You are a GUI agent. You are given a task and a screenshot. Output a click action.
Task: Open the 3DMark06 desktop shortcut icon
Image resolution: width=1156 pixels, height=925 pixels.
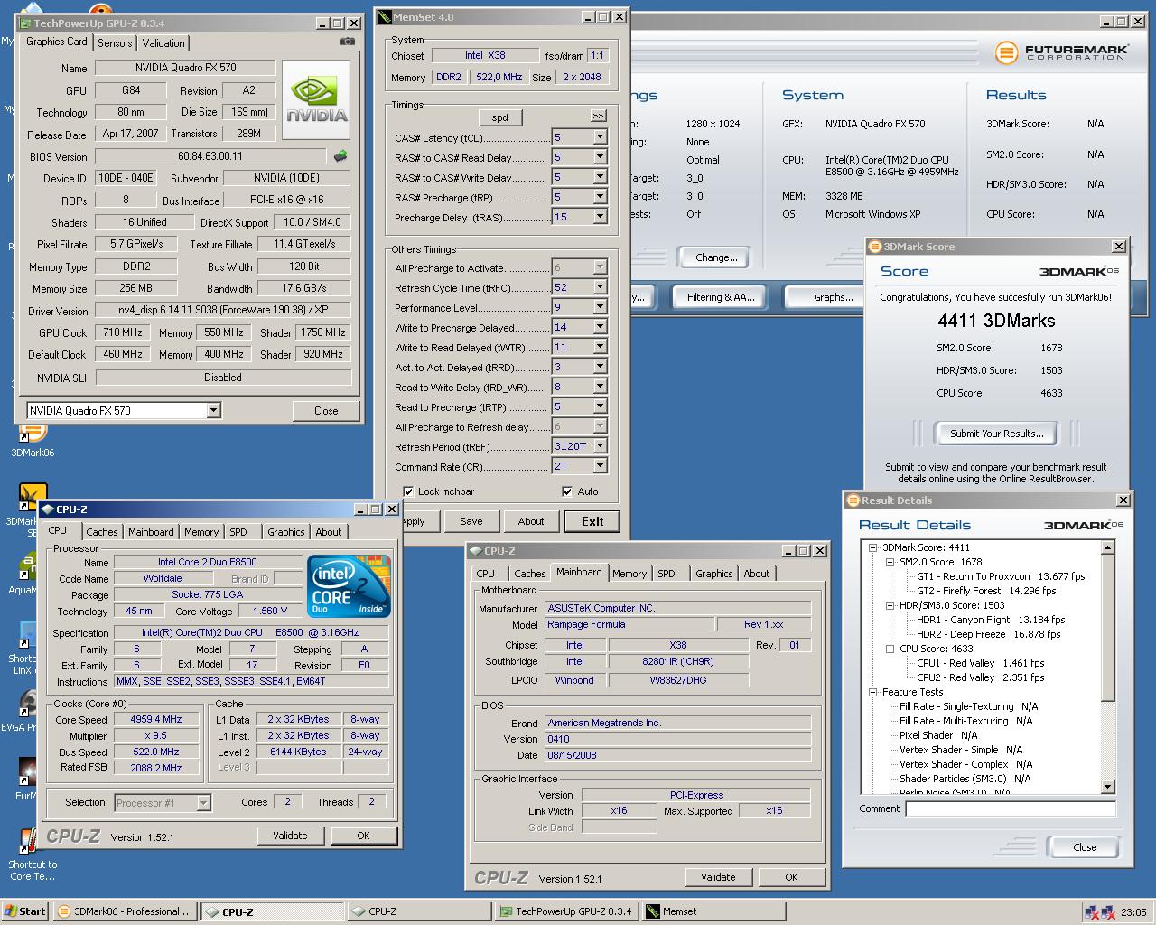(x=33, y=434)
